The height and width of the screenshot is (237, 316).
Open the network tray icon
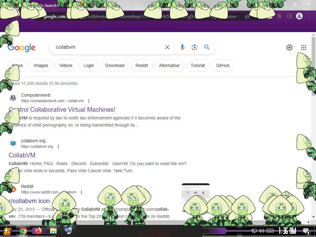tap(254, 231)
